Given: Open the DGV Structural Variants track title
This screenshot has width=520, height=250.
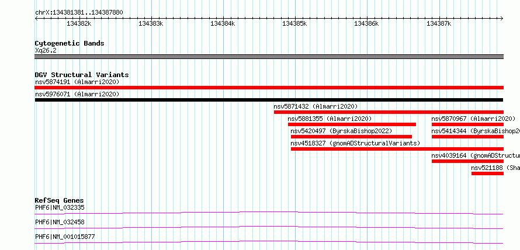Looking at the screenshot, I should point(82,75).
